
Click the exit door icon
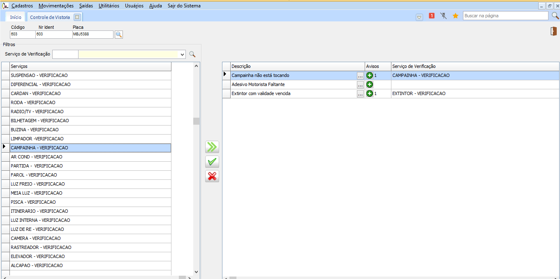[x=554, y=31]
